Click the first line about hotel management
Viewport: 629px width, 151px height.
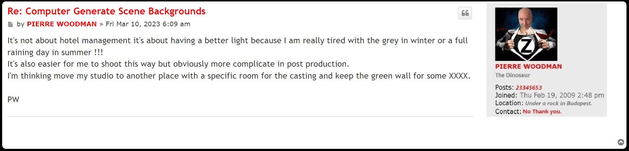[x=237, y=40]
